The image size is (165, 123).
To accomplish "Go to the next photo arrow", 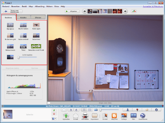I will (x=125, y=11).
